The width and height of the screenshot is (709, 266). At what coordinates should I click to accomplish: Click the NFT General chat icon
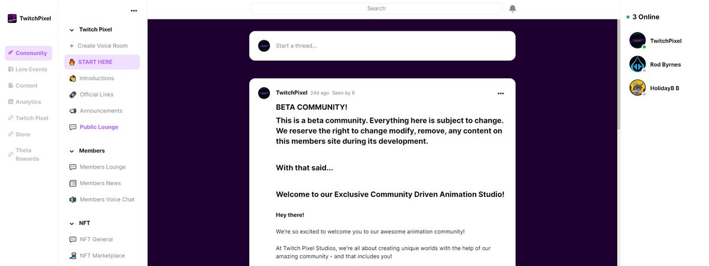click(x=73, y=239)
